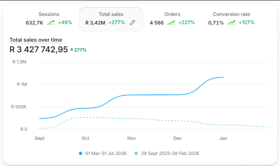This screenshot has height=166, width=280.
Task: Click the up arrow icon beside 277%
Action: 72,49
